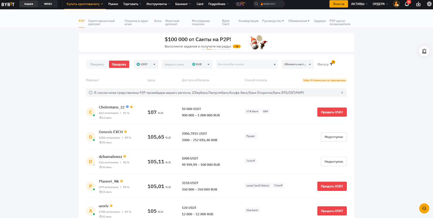Open the notifications bell icon
The width and height of the screenshot is (433, 218).
click(407, 4)
